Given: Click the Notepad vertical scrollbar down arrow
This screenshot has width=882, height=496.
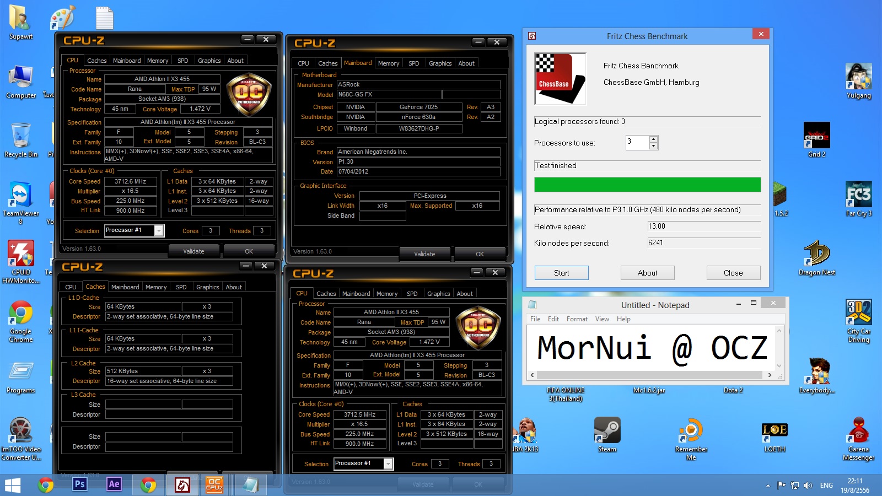Looking at the screenshot, I should tap(779, 365).
